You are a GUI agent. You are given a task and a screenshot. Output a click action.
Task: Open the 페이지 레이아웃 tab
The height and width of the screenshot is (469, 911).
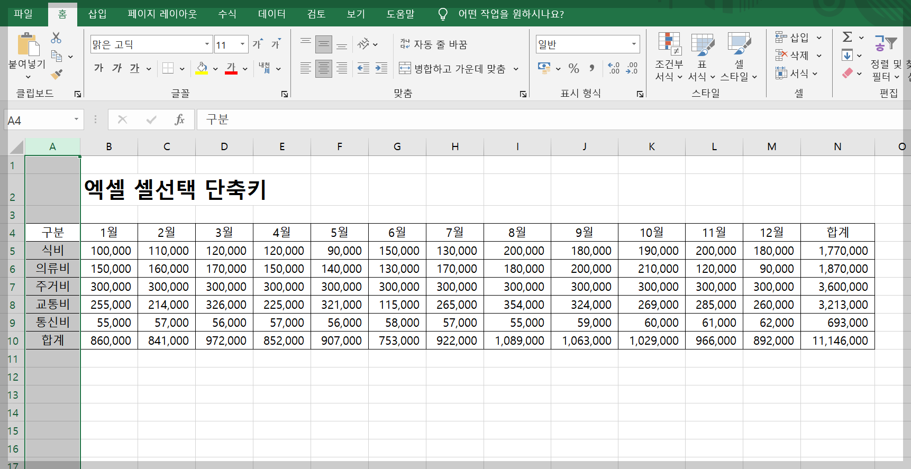point(162,14)
